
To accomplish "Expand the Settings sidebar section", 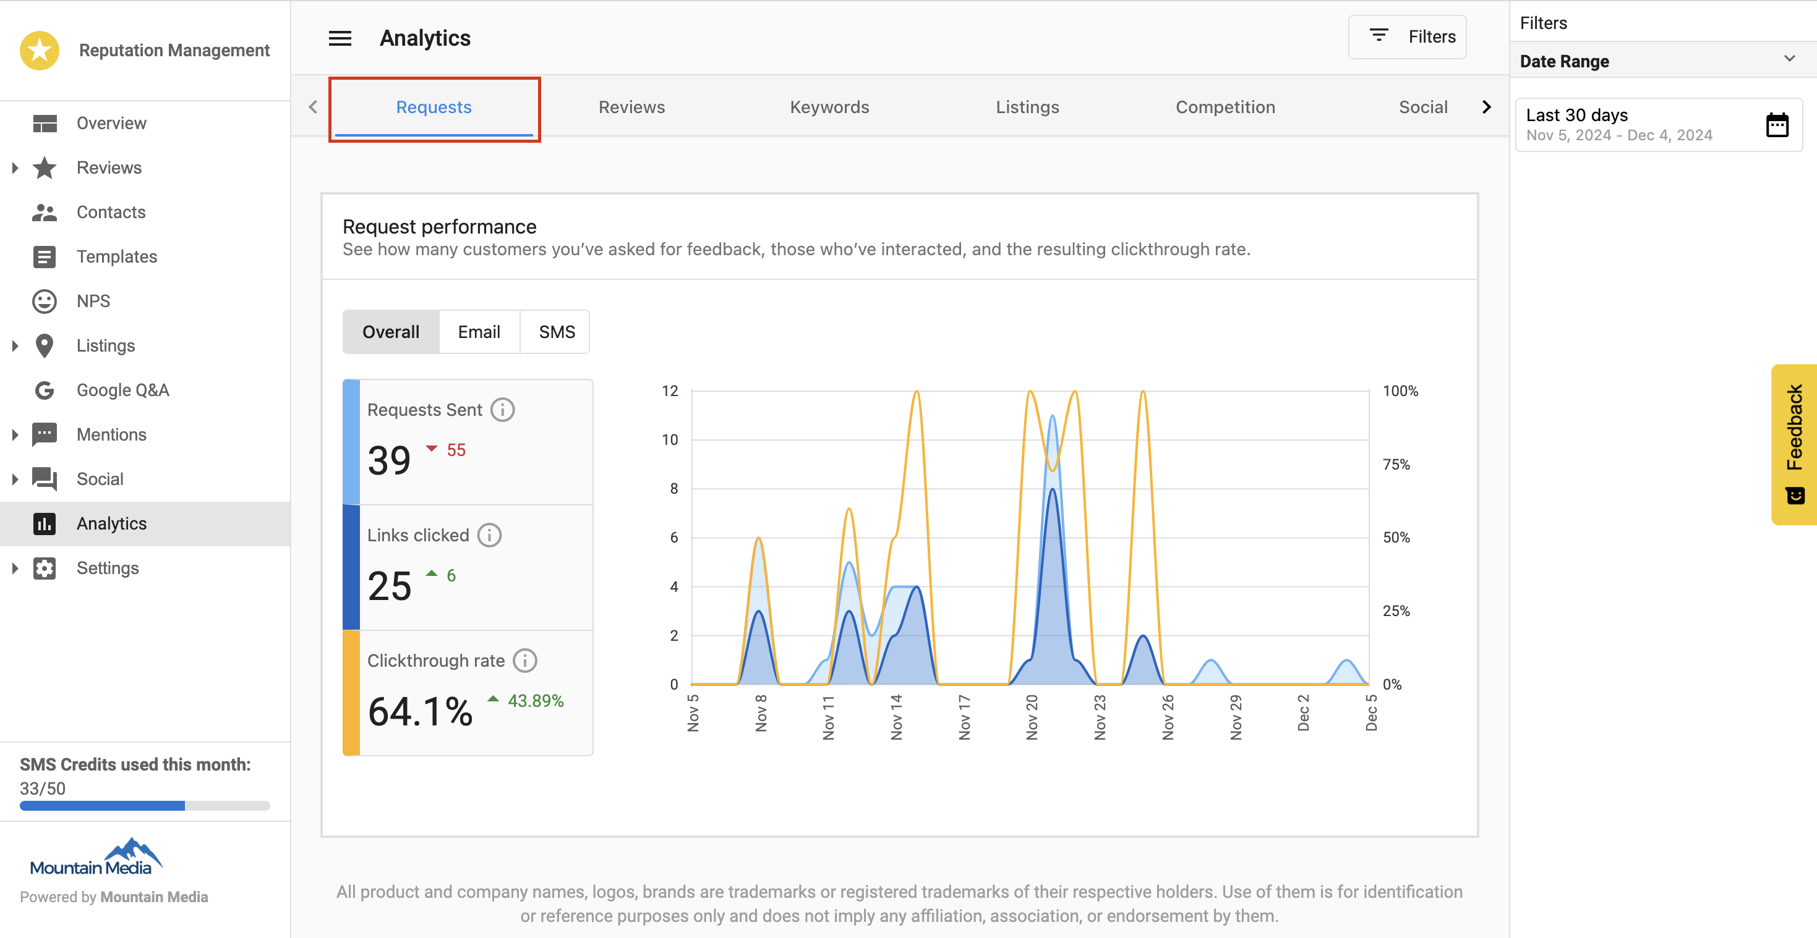I will 15,568.
